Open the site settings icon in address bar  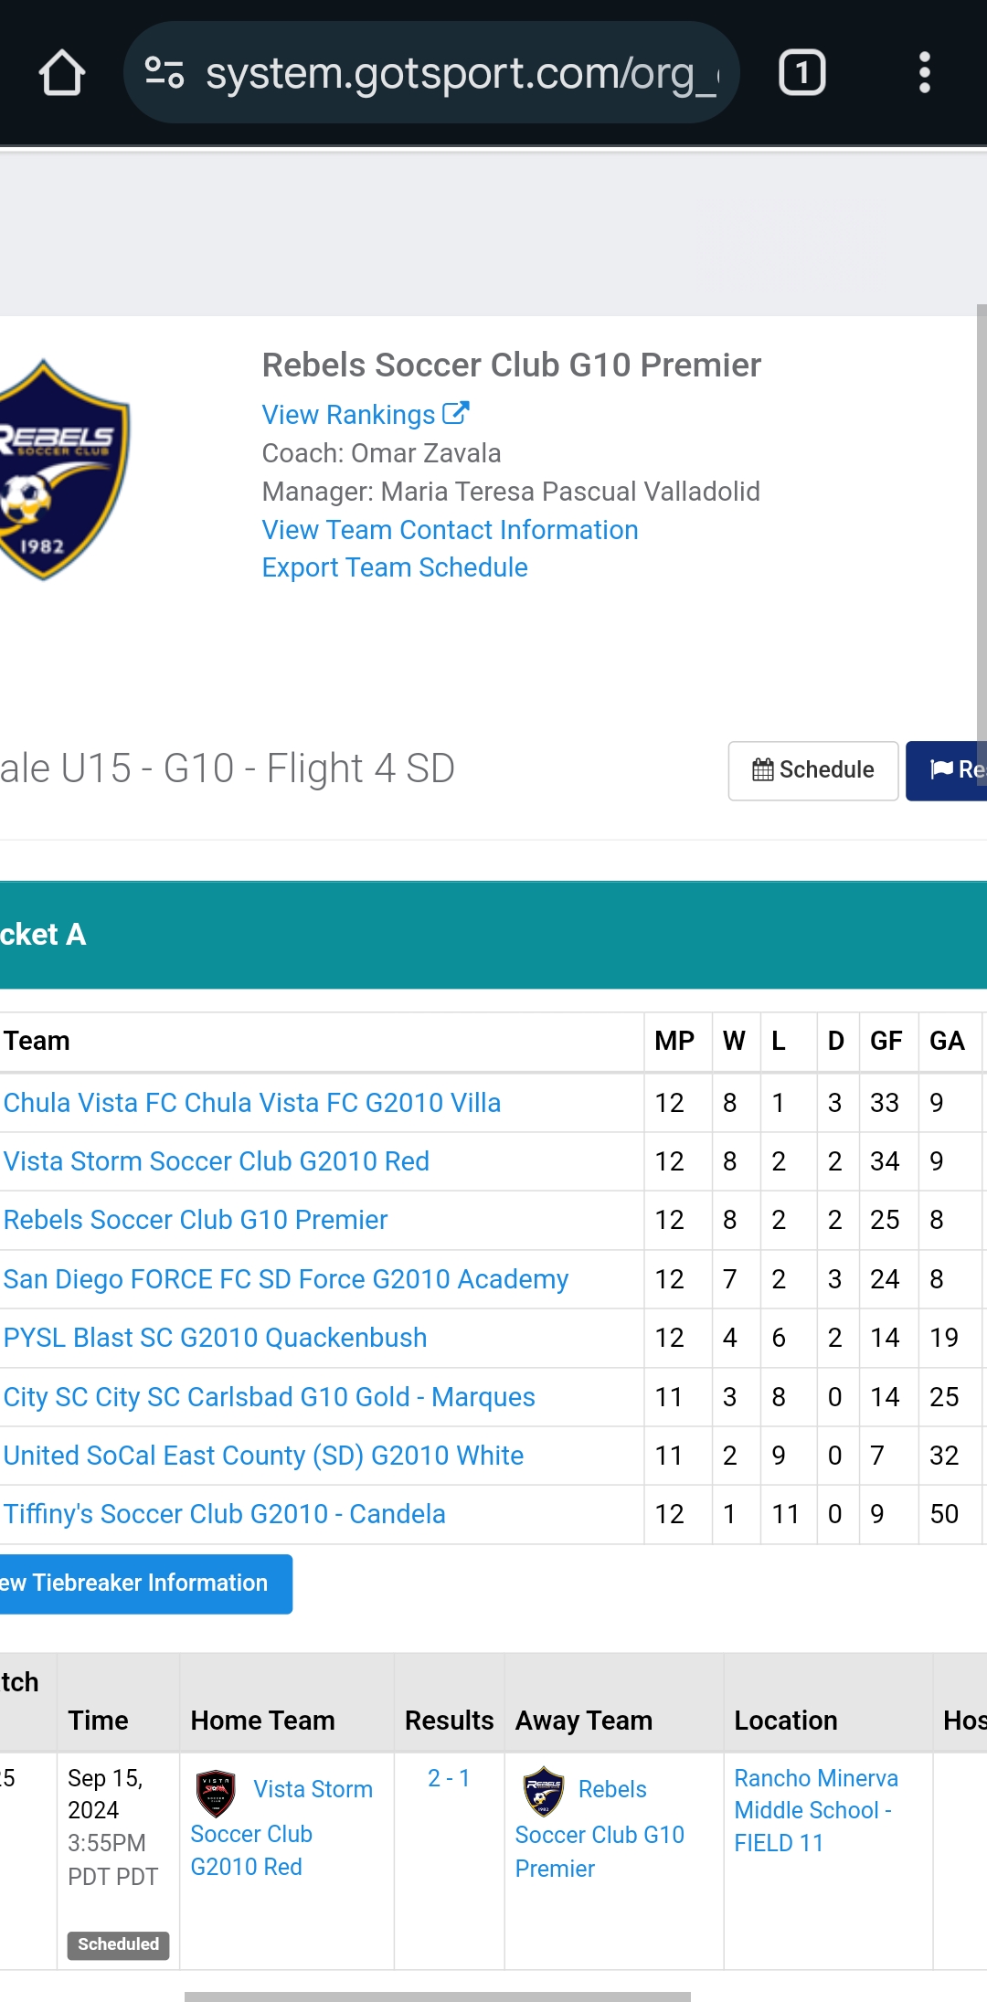[164, 73]
